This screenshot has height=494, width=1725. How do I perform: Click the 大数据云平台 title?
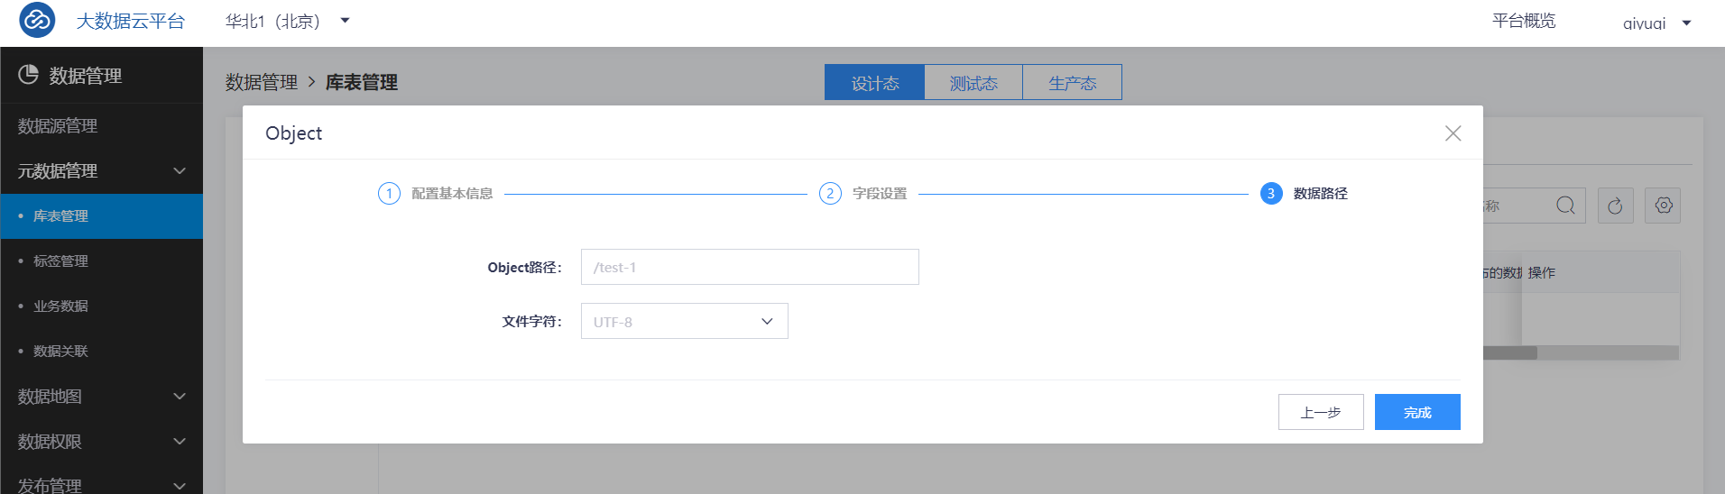tap(130, 21)
